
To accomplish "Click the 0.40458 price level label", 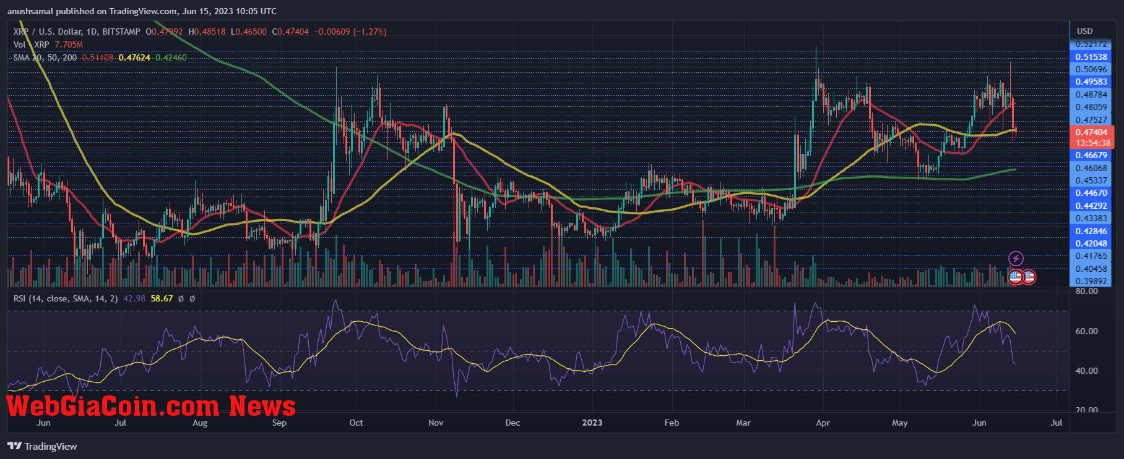I will 1091,269.
